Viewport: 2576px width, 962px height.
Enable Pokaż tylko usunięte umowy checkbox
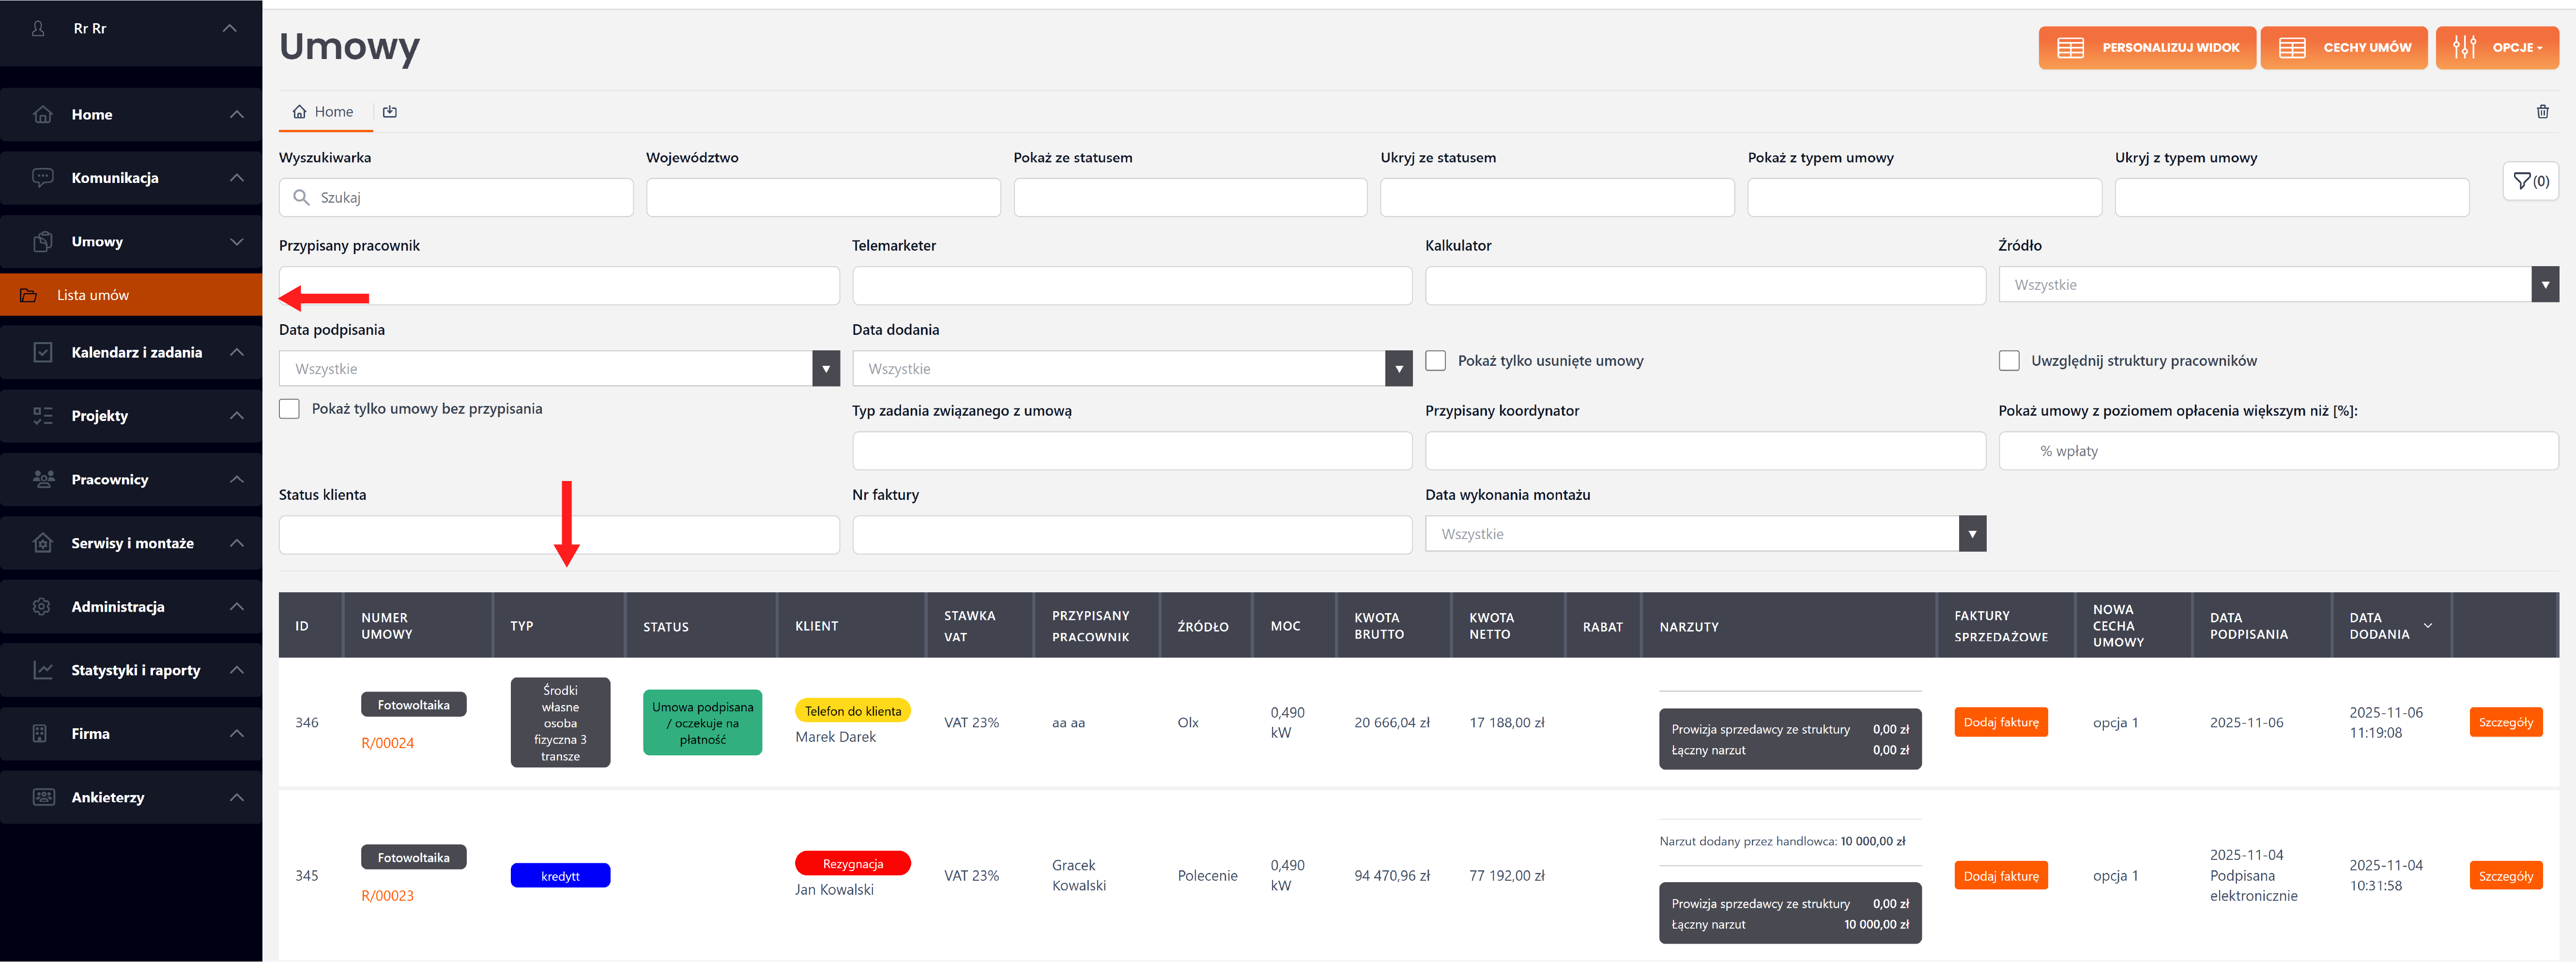(1435, 361)
